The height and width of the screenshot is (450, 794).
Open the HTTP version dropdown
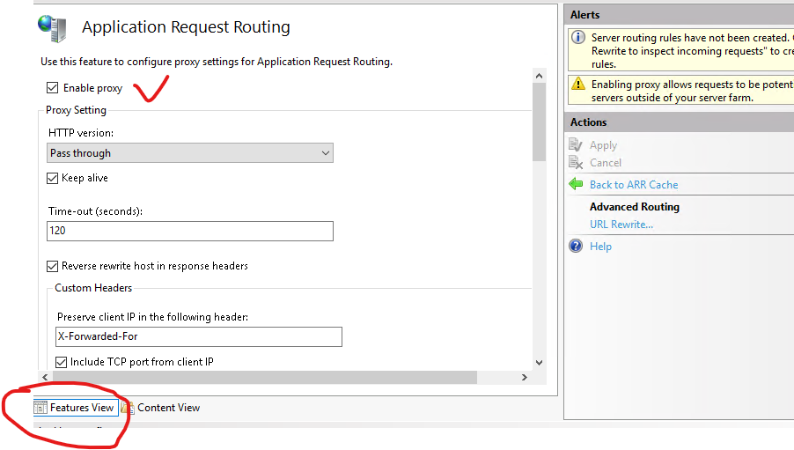click(x=190, y=153)
